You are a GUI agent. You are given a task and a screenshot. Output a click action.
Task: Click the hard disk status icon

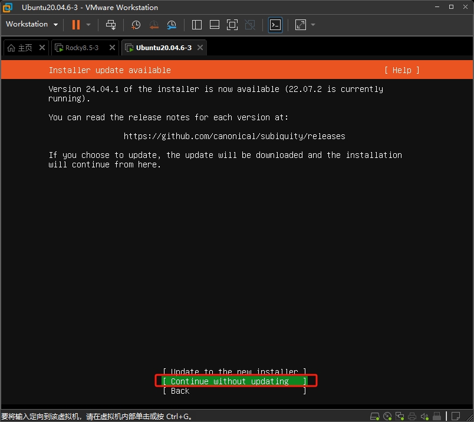(x=375, y=416)
